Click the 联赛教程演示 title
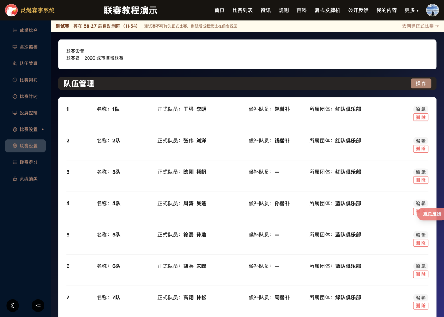This screenshot has width=444, height=317. (131, 10)
